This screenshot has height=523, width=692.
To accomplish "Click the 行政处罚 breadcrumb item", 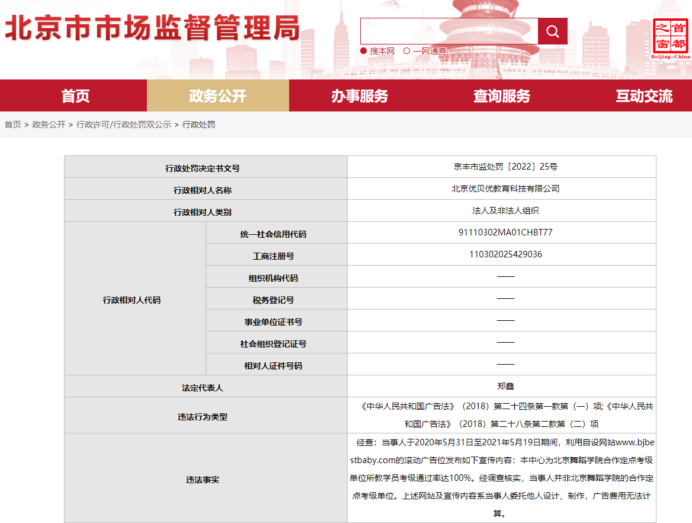I will (x=198, y=125).
